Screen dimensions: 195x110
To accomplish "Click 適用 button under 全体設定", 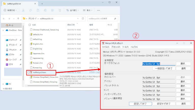I will 183,68.
